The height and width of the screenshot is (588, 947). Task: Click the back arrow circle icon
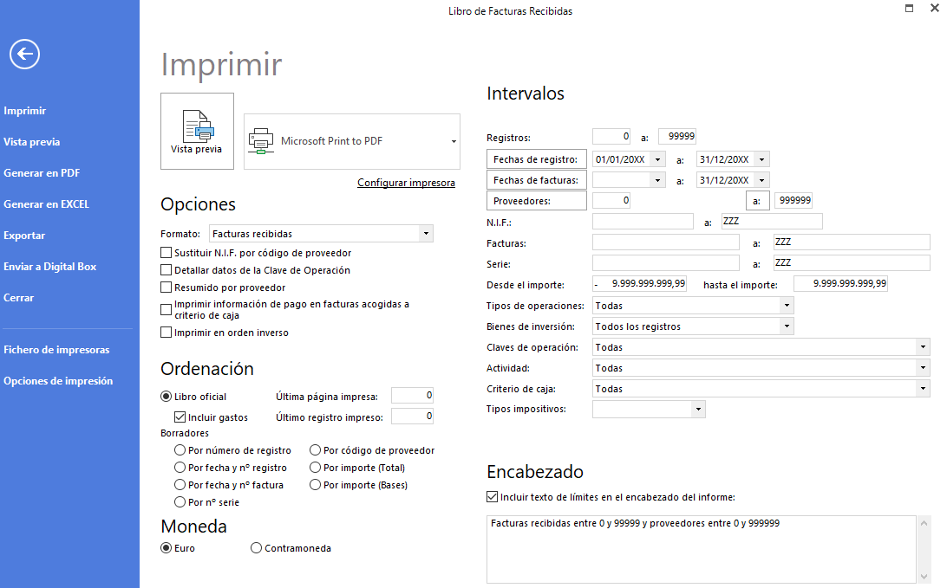coord(25,55)
